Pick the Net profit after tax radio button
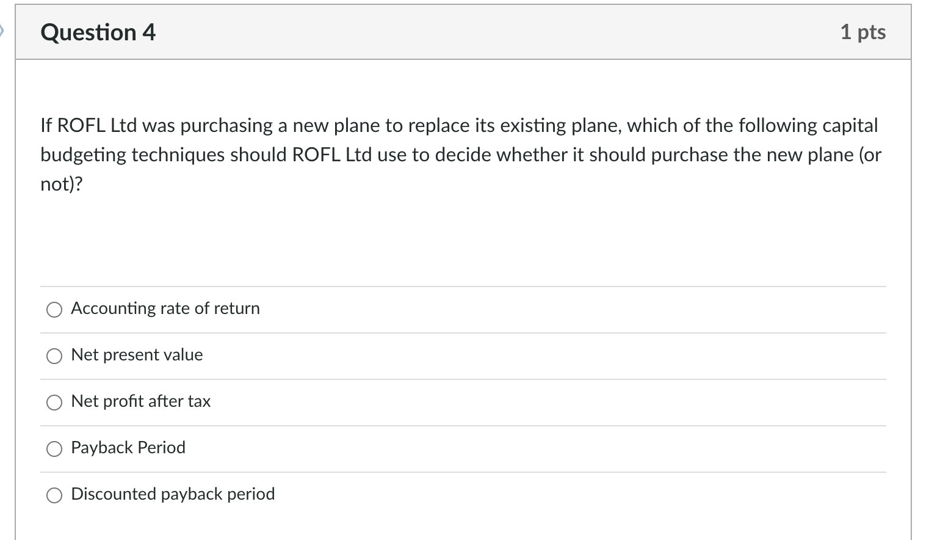Image resolution: width=929 pixels, height=540 pixels. point(54,403)
